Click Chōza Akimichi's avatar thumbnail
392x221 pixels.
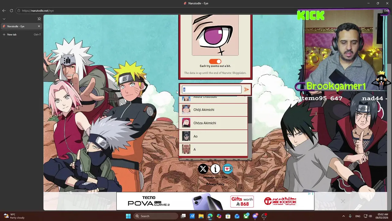(186, 123)
